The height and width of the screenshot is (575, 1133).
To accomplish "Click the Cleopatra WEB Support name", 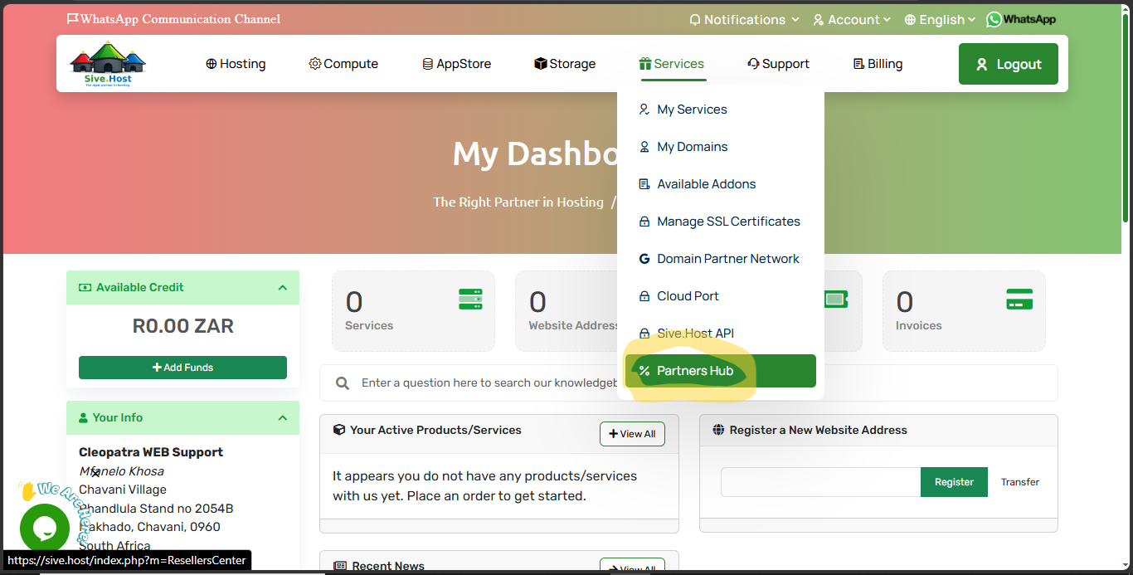I will tap(151, 452).
